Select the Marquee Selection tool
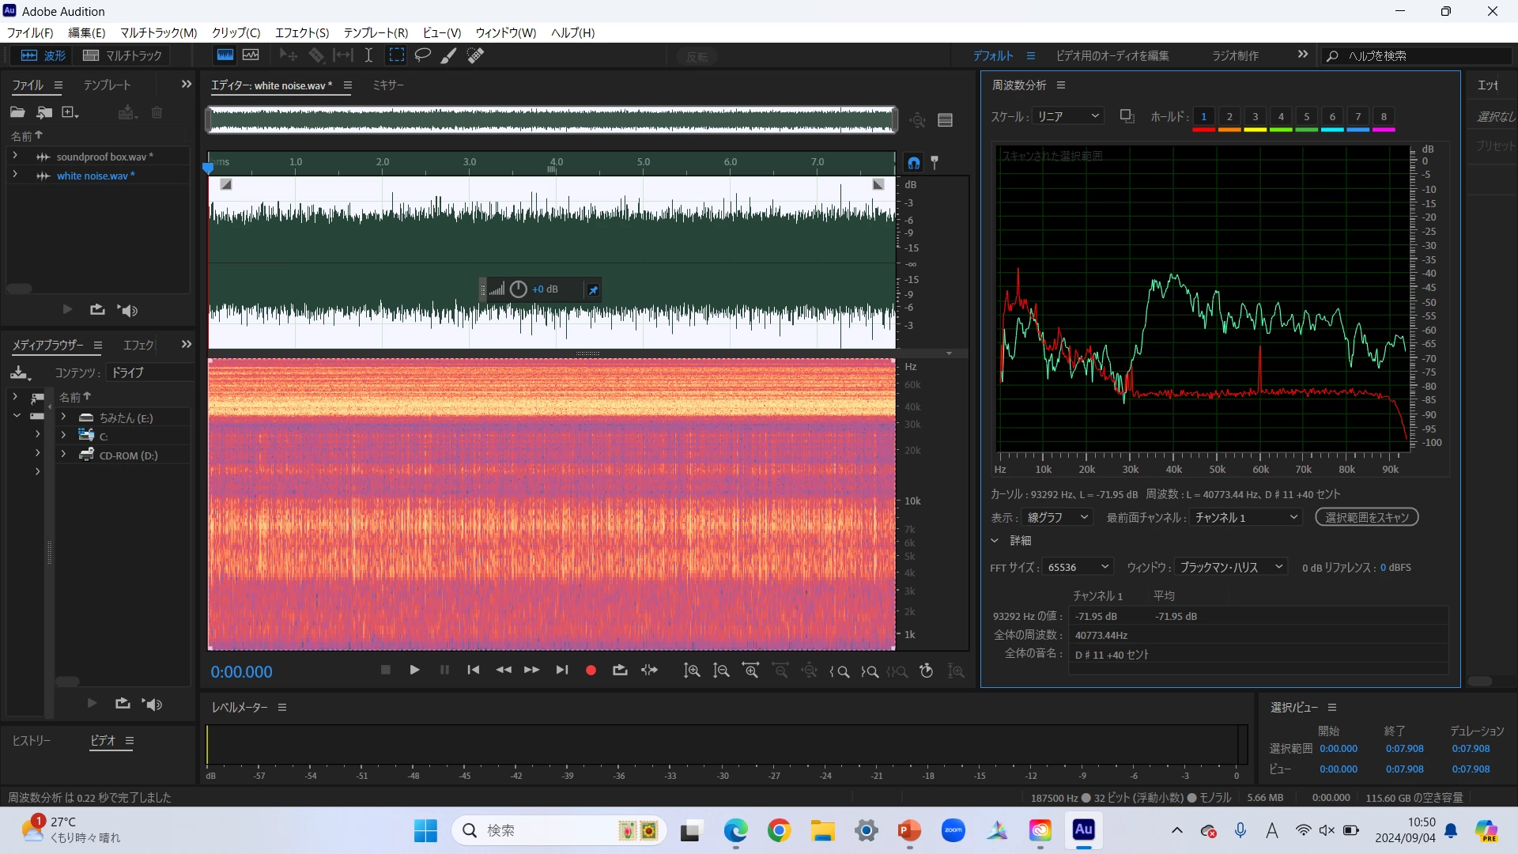The image size is (1518, 854). click(x=396, y=55)
